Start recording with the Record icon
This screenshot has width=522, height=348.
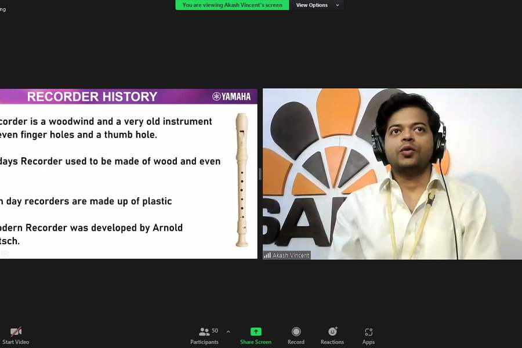pos(296,332)
